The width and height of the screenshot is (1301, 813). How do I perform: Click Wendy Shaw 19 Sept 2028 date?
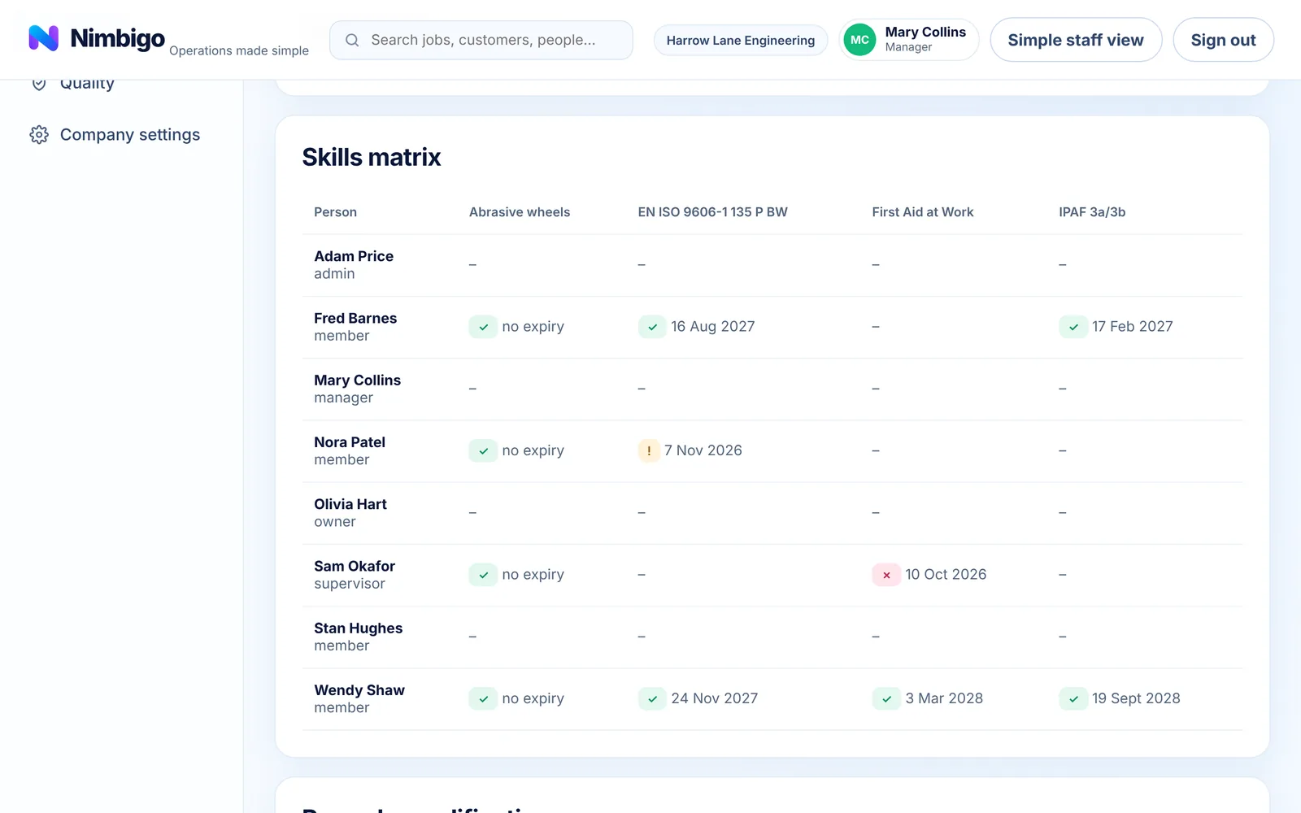[1136, 698]
